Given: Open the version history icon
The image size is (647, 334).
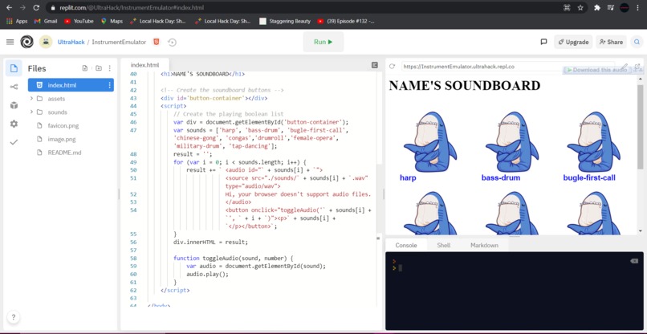Looking at the screenshot, I should (x=173, y=42).
